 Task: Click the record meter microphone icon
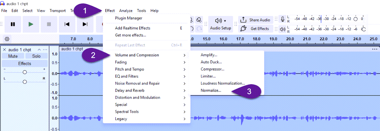(283, 19)
